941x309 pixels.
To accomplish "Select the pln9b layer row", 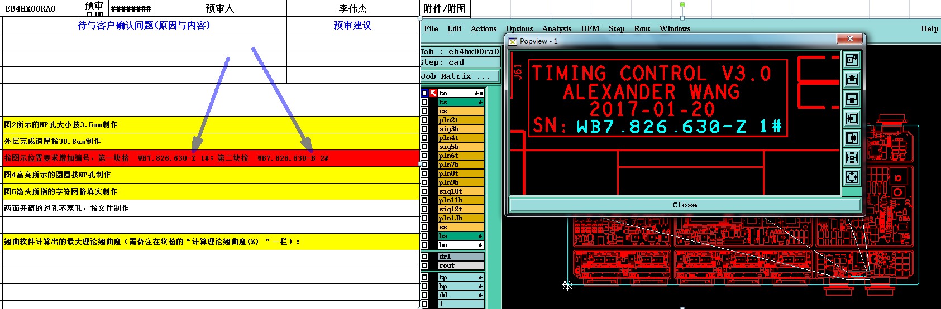I will (461, 182).
